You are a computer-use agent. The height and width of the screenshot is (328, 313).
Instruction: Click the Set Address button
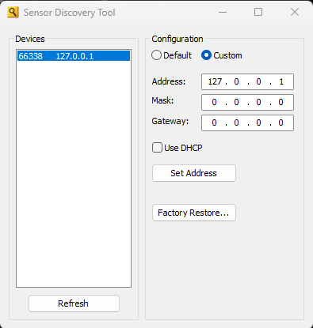click(x=194, y=173)
